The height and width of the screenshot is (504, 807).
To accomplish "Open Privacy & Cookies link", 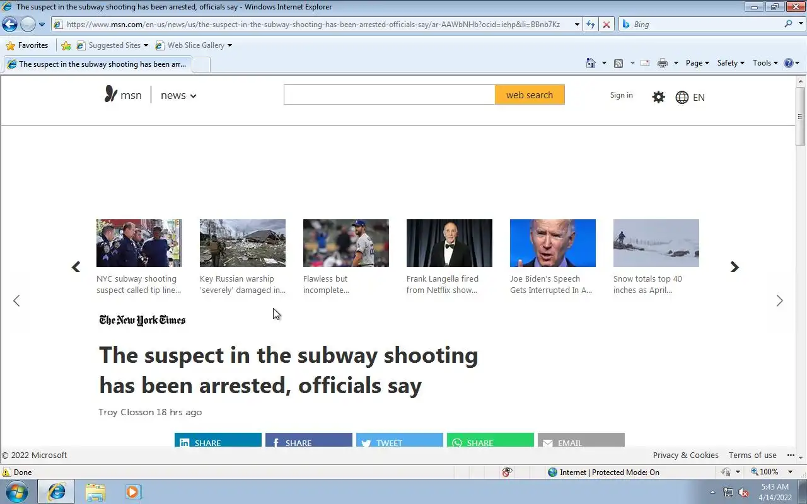I will 685,455.
